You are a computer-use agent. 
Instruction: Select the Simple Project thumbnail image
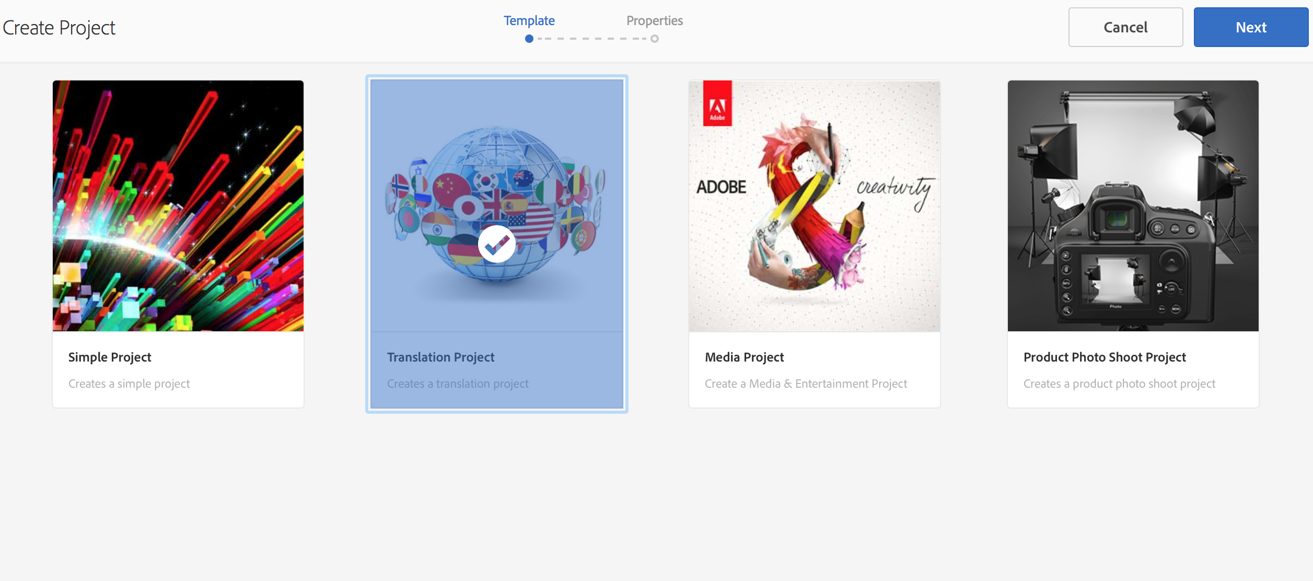[178, 206]
